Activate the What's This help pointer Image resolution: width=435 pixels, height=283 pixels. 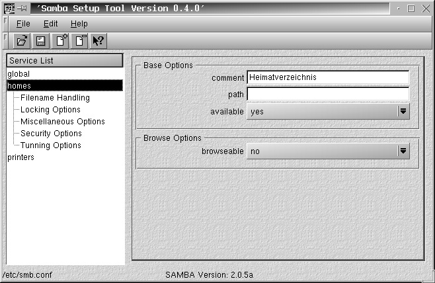(99, 41)
